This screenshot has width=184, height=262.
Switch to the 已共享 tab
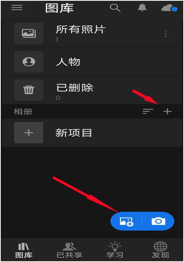[x=69, y=251]
